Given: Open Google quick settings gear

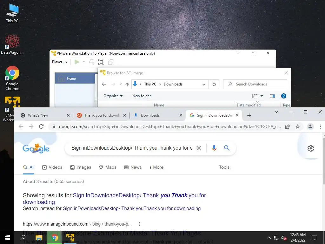Looking at the screenshot, I should (310, 148).
